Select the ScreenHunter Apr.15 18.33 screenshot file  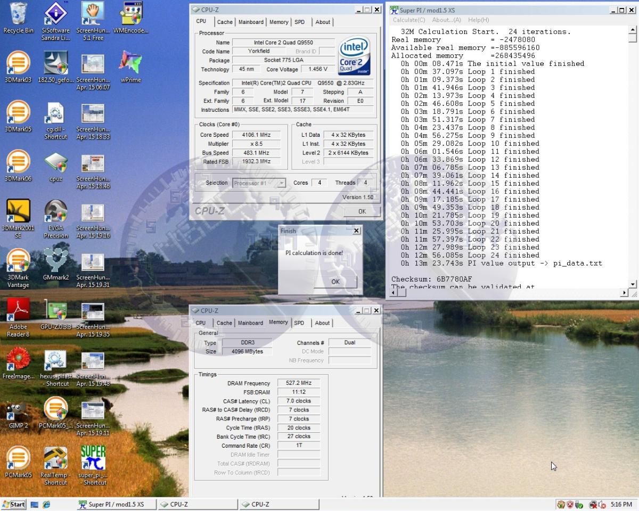coord(93,121)
